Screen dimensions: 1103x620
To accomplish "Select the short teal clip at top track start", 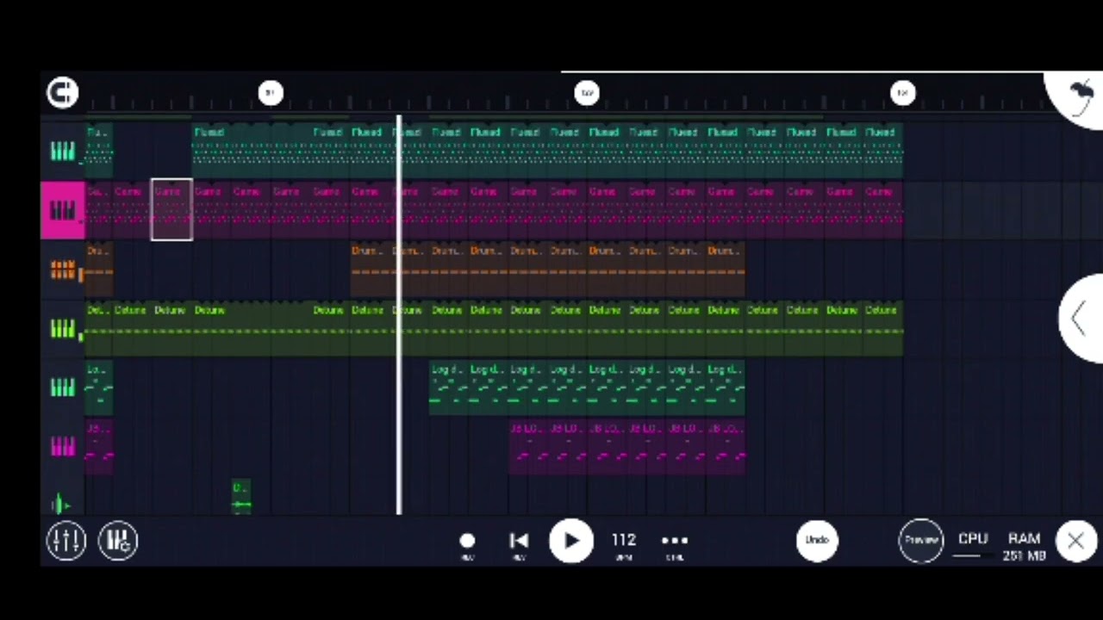I will (99, 151).
